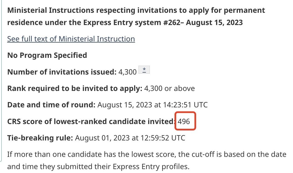Click the 'Number of invitations issued' label

tap(62, 72)
